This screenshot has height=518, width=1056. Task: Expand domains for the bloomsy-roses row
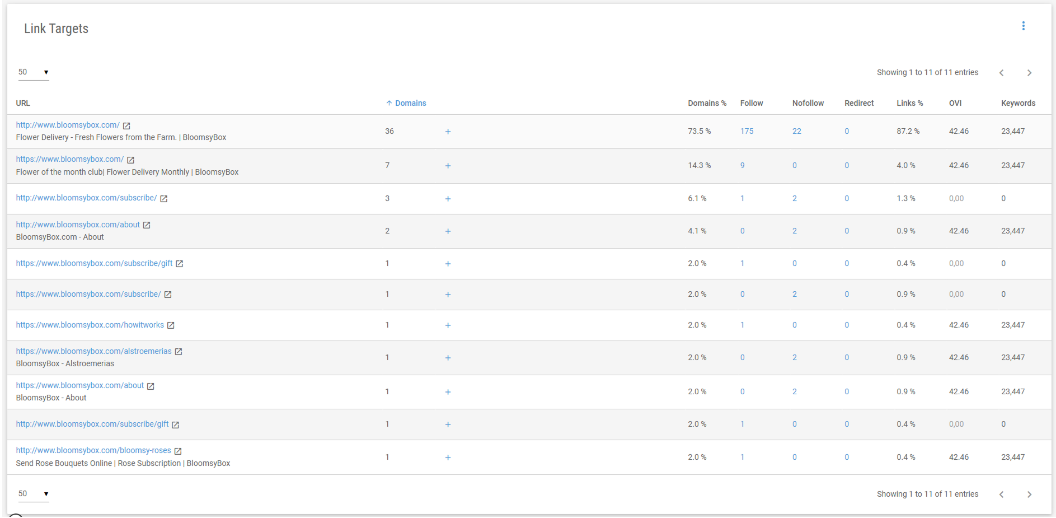point(448,458)
